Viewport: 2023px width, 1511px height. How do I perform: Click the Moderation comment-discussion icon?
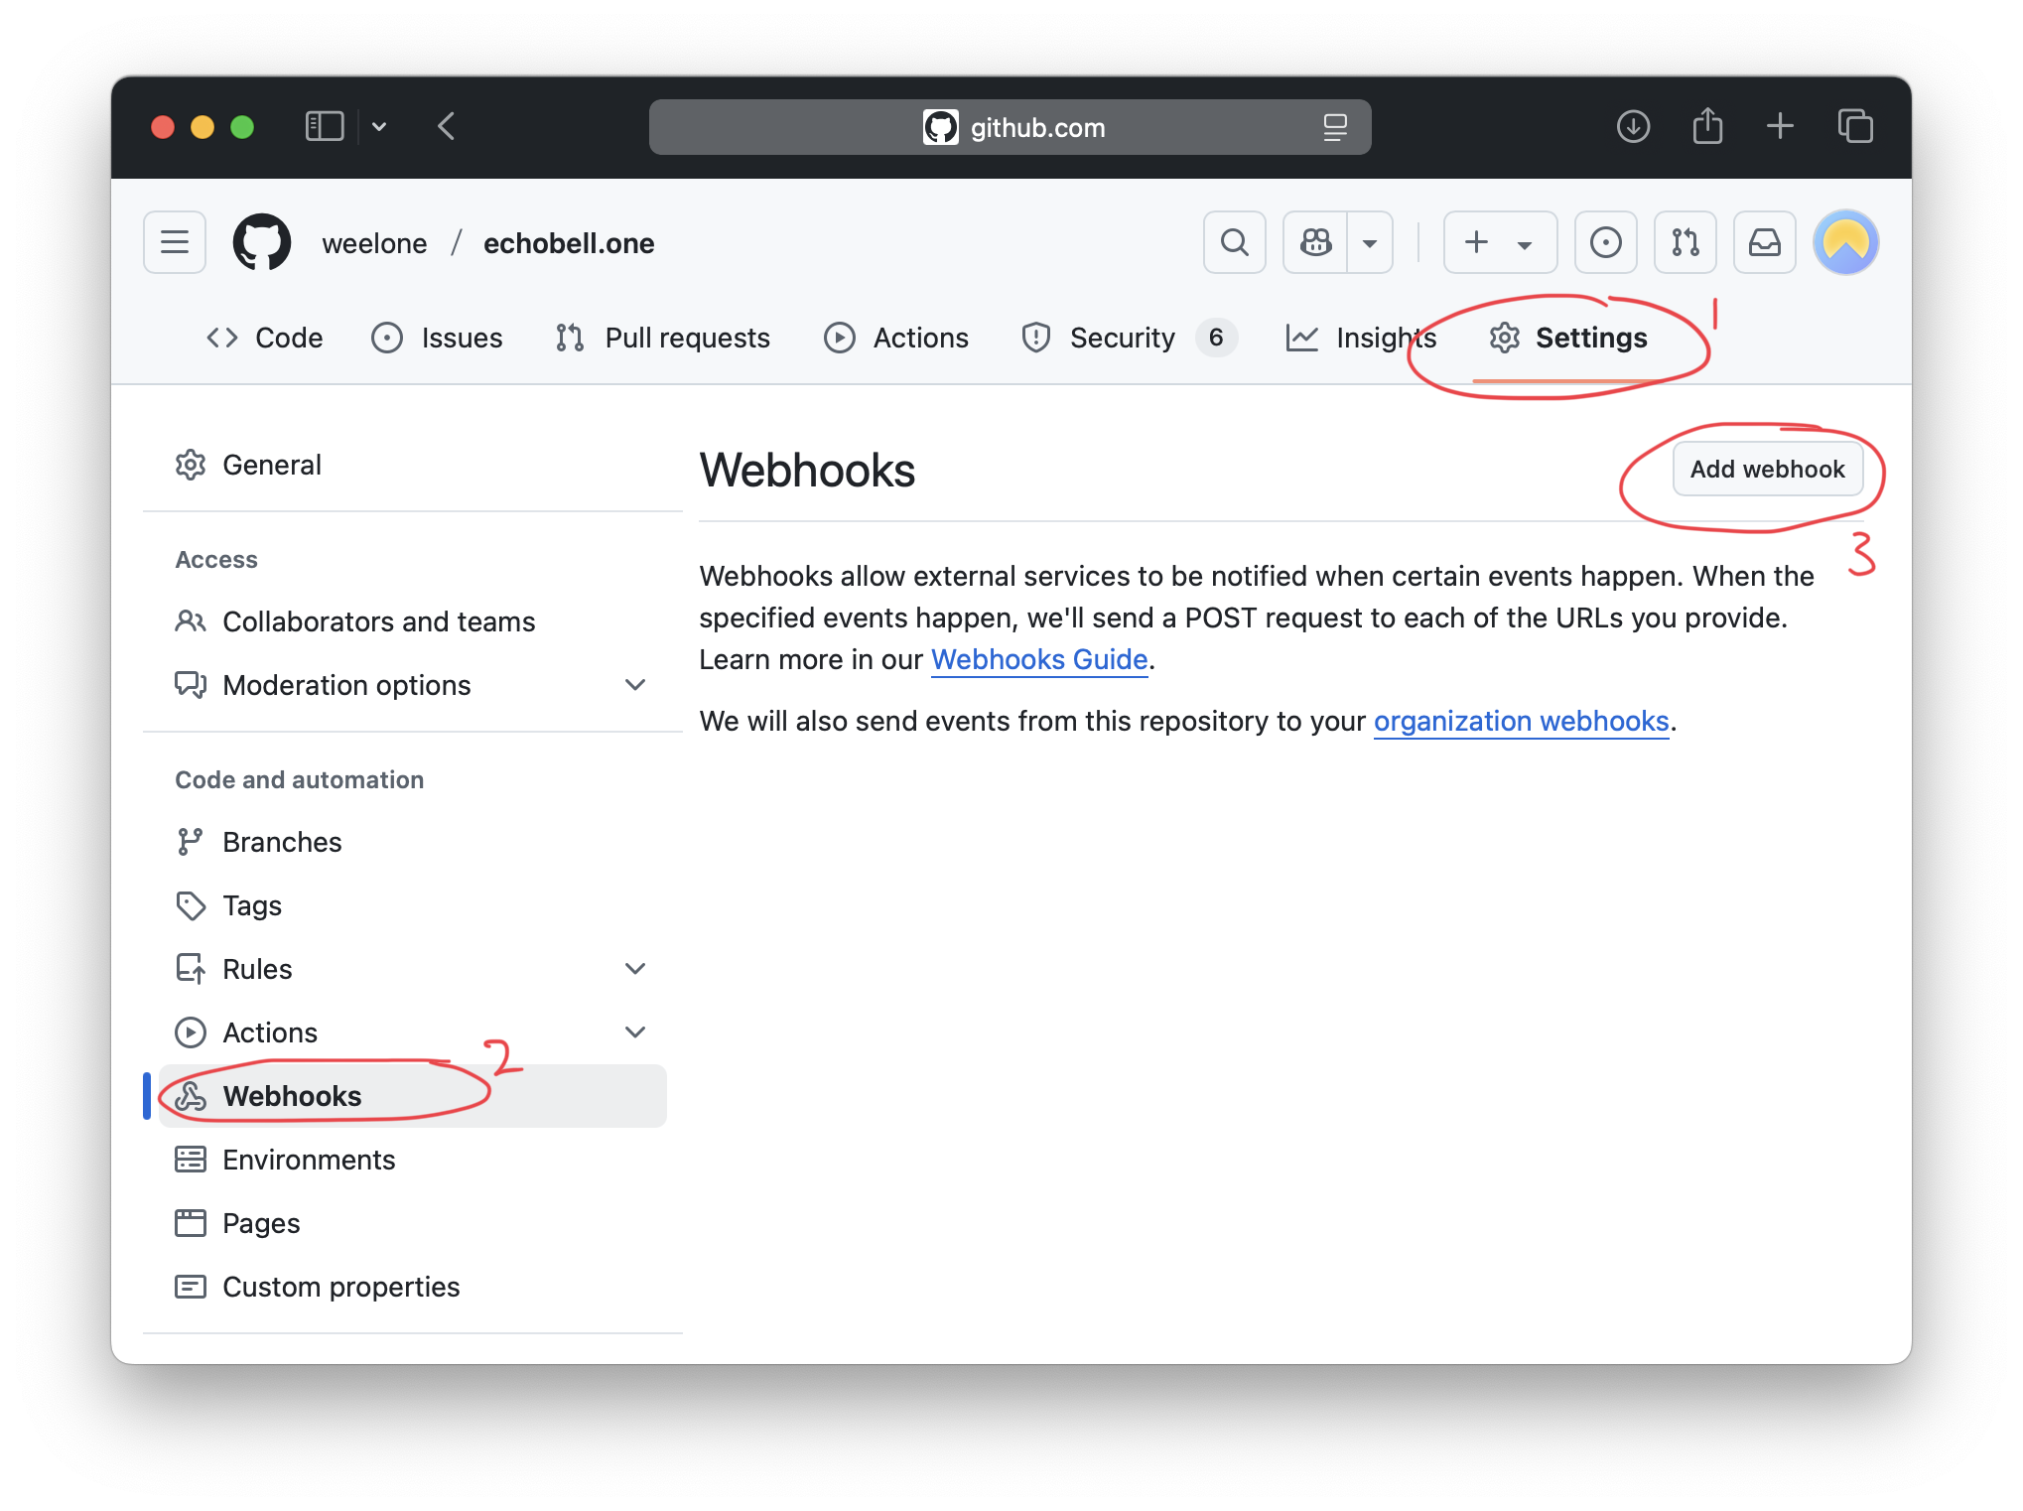(191, 685)
